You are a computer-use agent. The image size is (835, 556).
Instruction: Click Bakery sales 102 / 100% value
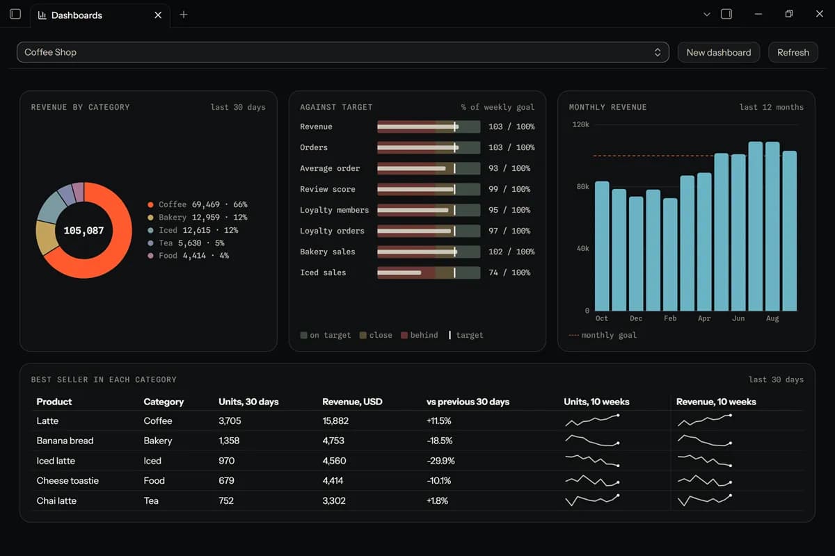[511, 252]
